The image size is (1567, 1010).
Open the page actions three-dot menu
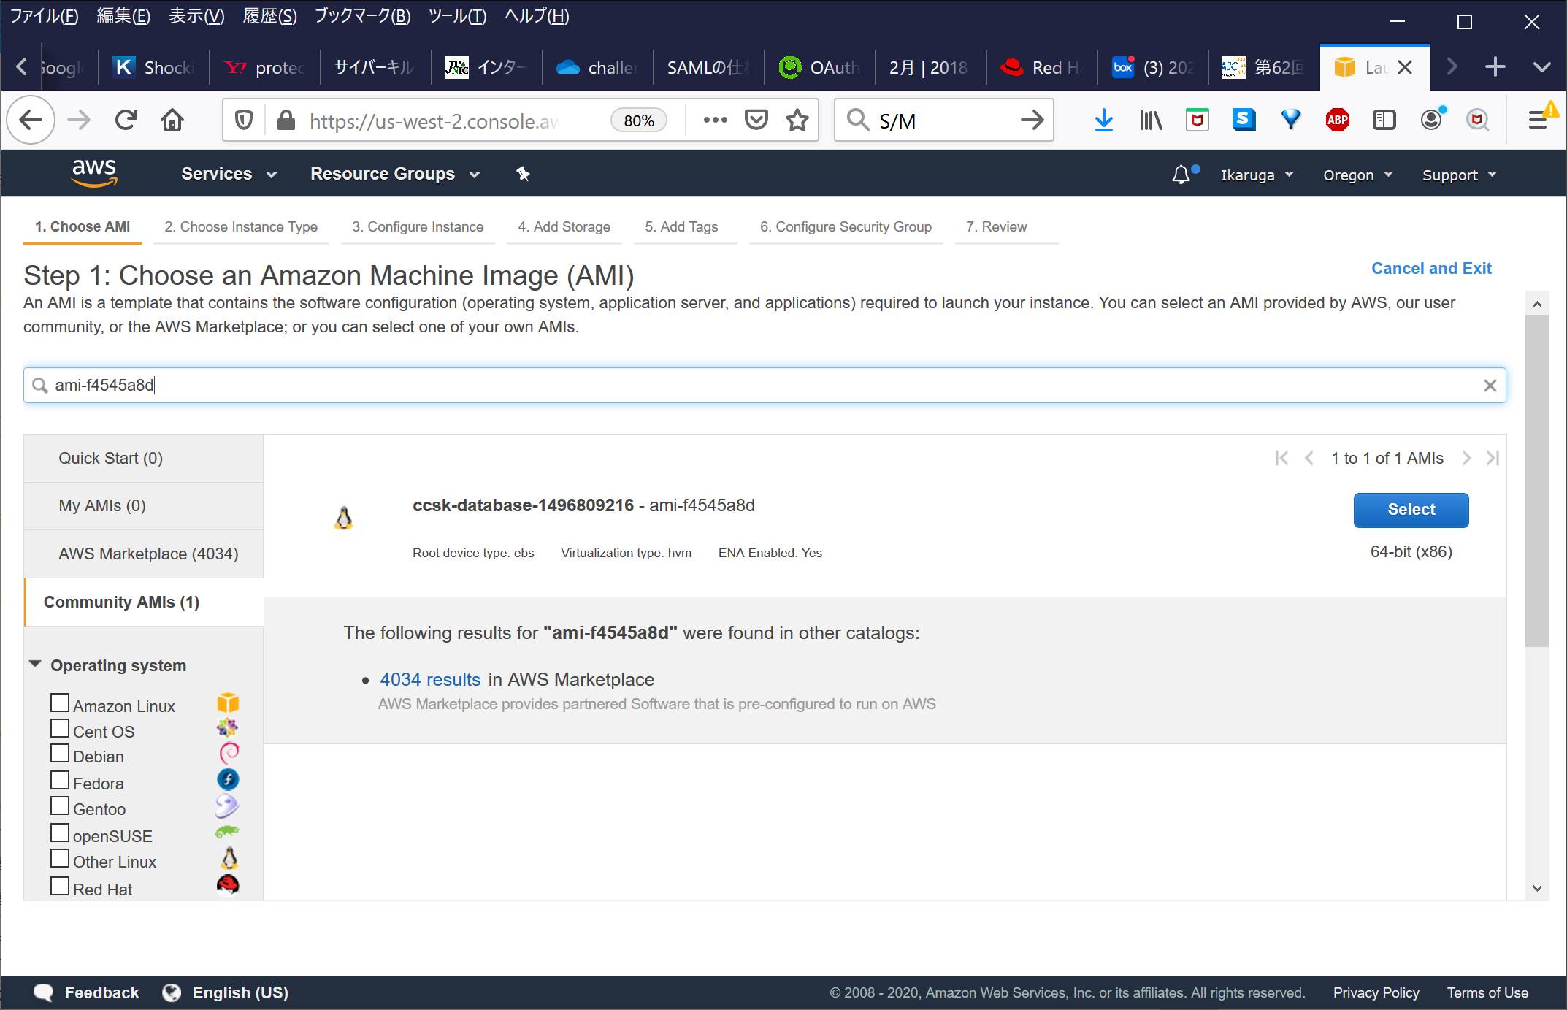(x=715, y=120)
